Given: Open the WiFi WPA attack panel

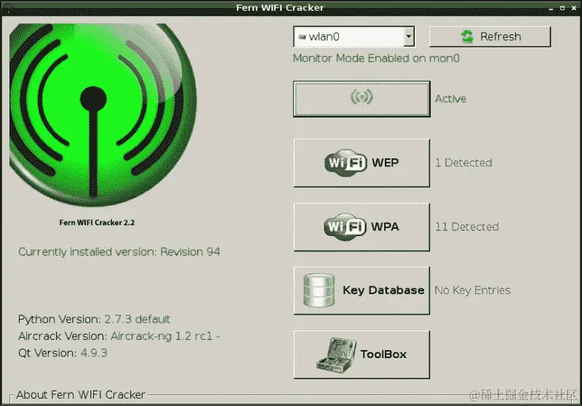Looking at the screenshot, I should (x=362, y=227).
